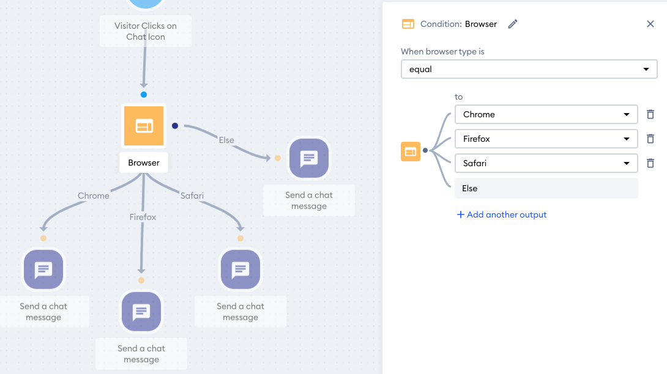Screen dimensions: 667x374
Task: Remove the Safari output via trash icon
Action: tap(650, 163)
